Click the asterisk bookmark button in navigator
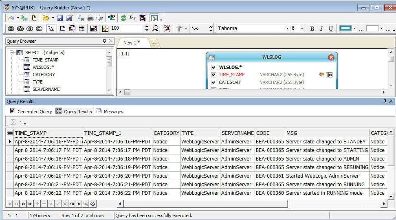 (79, 204)
